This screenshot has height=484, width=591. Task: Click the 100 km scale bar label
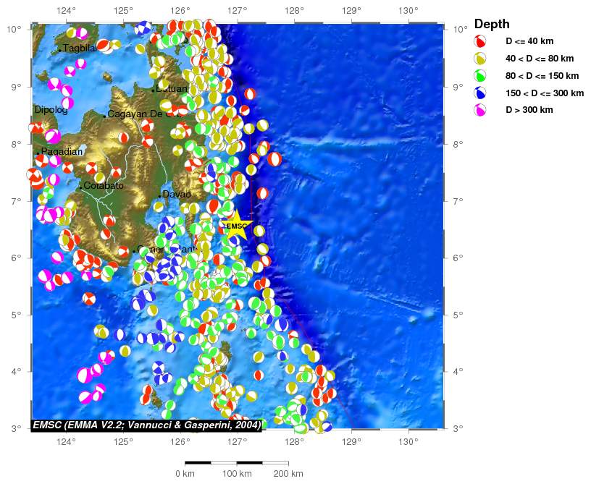tap(236, 474)
